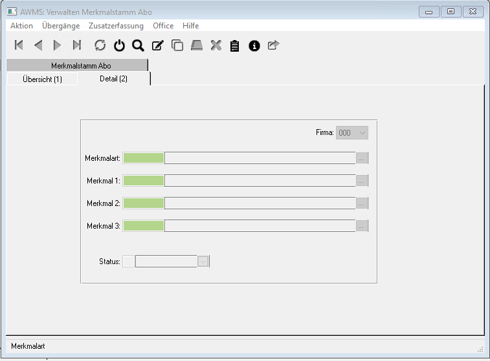
Task: Click the edit pencil icon
Action: click(157, 45)
